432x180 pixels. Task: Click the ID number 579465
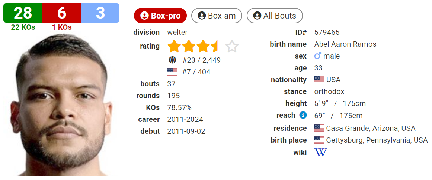pos(327,32)
